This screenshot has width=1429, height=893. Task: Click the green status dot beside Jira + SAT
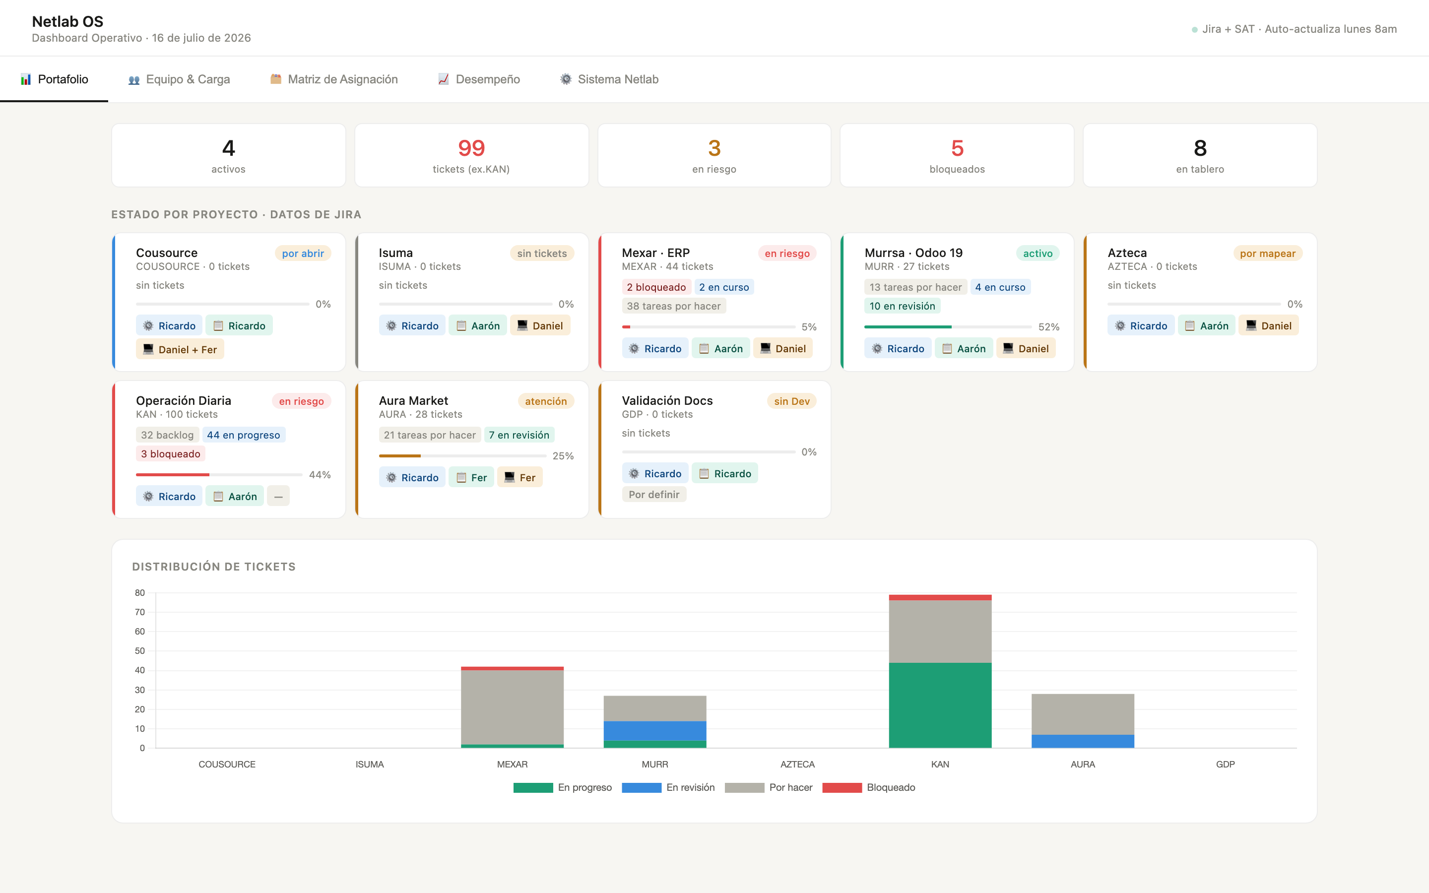tap(1195, 30)
